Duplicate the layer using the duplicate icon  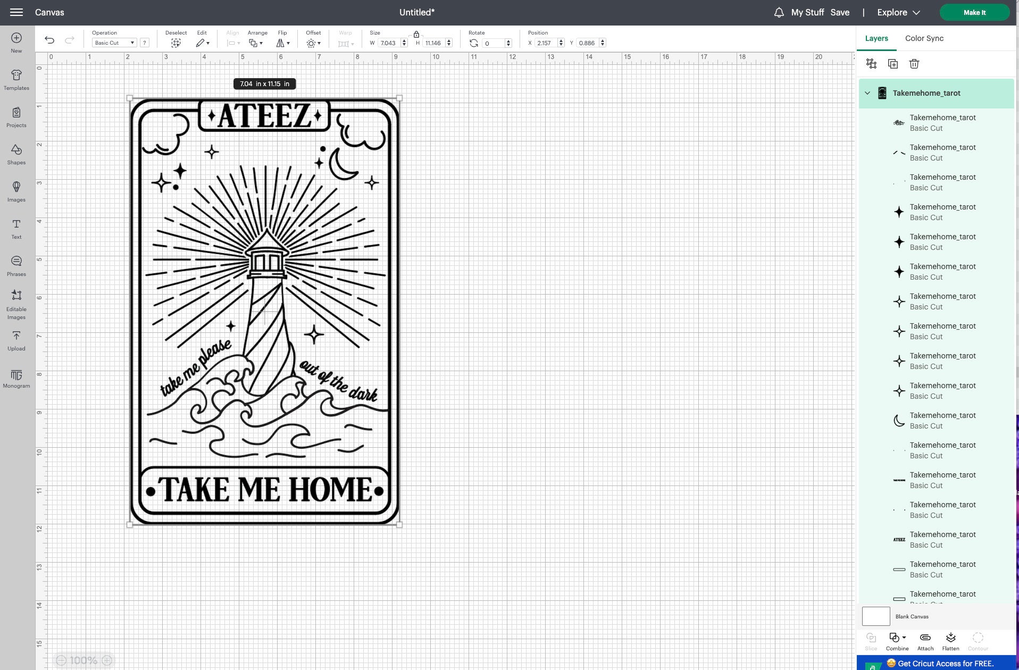coord(893,64)
